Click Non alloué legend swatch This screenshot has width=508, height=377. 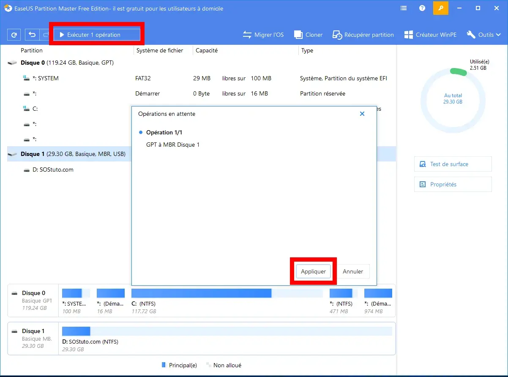tap(208, 365)
